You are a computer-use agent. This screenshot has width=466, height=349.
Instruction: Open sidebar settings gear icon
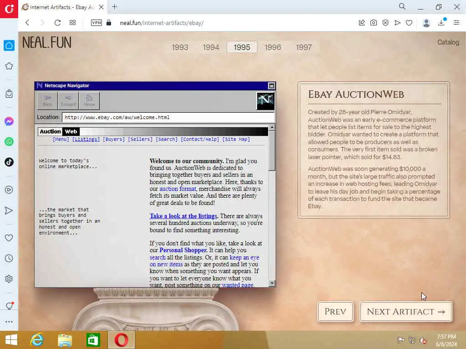click(9, 279)
